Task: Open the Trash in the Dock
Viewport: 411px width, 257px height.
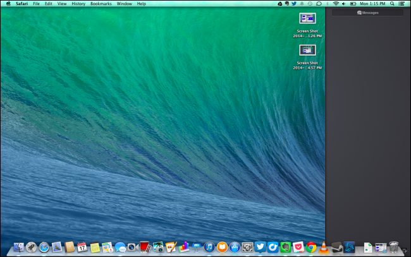Action: [393, 247]
